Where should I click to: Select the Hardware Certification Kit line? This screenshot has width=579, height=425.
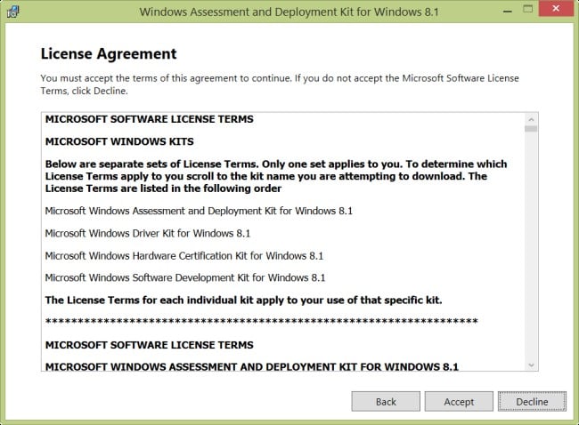pyautogui.click(x=183, y=255)
